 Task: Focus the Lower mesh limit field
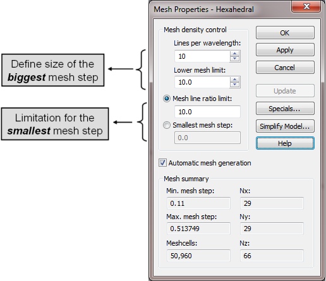[202, 82]
